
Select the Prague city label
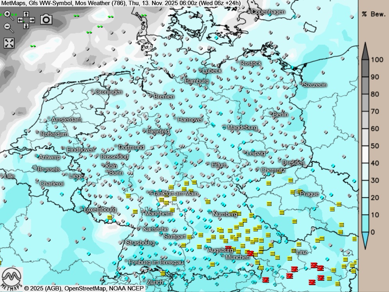click(x=309, y=194)
